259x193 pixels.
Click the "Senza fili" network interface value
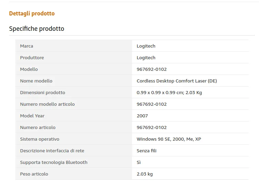(x=146, y=151)
